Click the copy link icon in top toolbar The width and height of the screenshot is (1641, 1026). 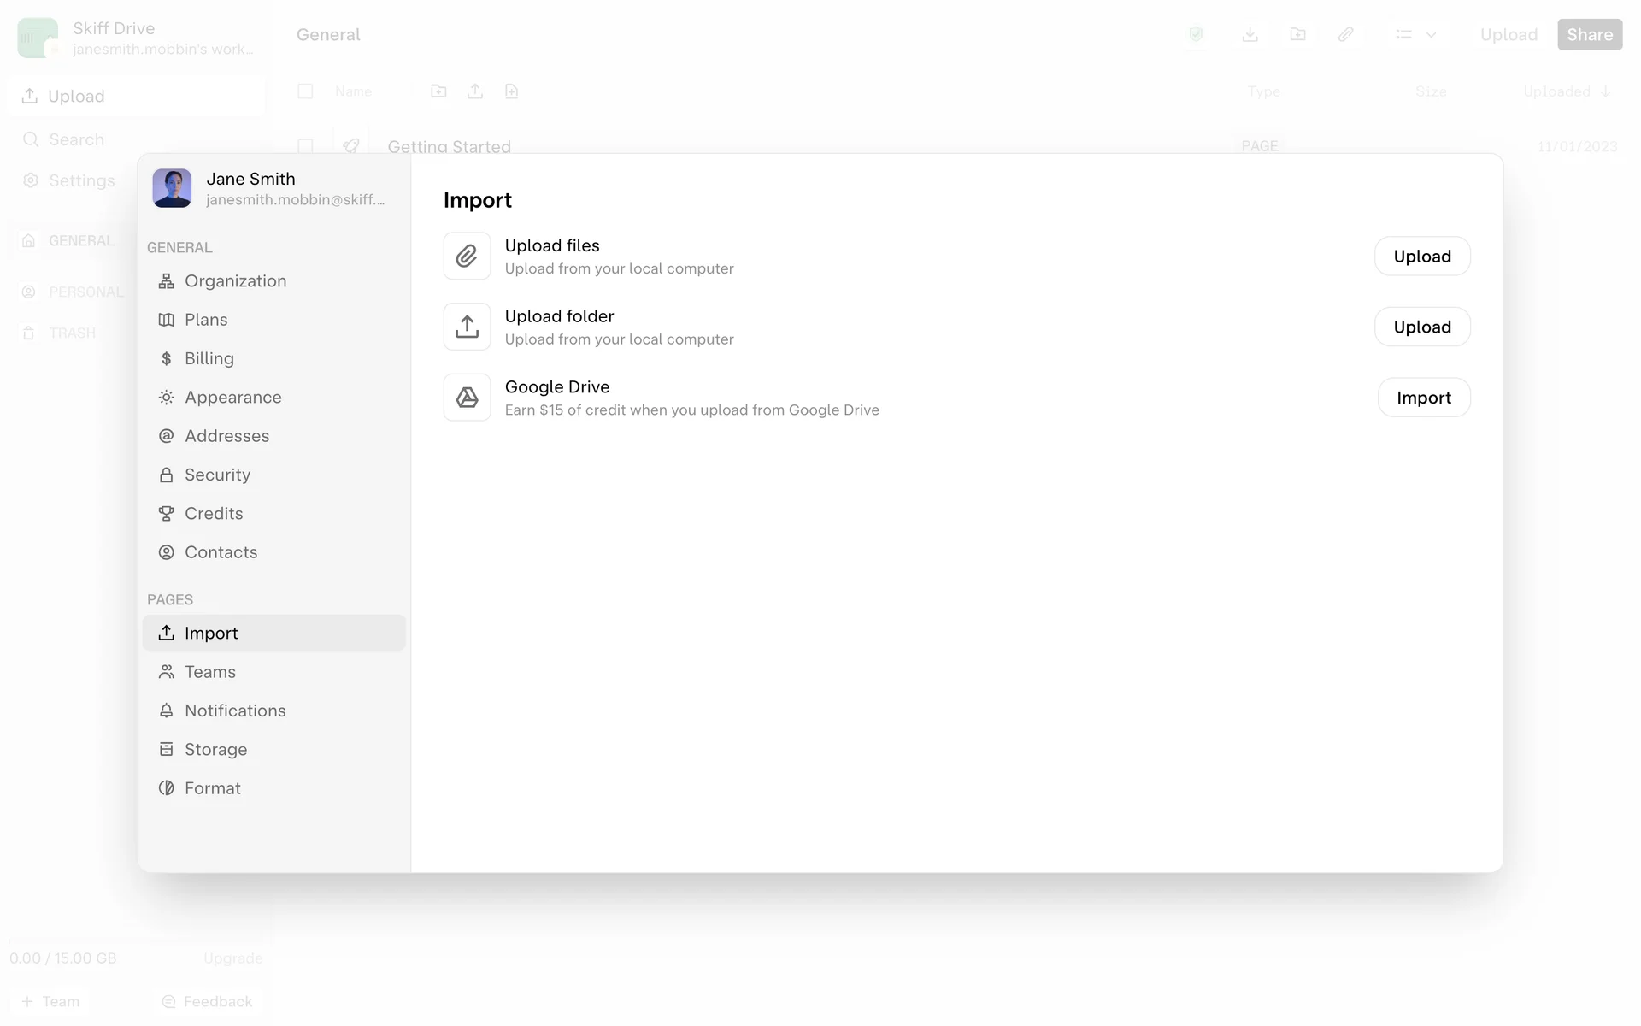[1345, 34]
